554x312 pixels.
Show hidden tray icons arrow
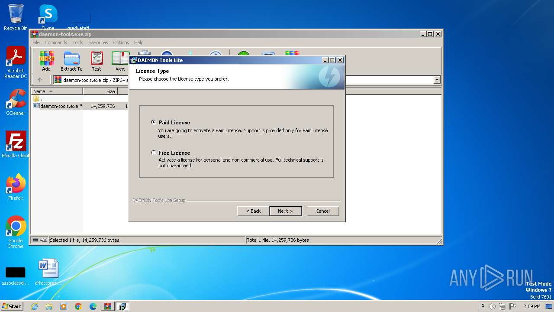pyautogui.click(x=483, y=306)
